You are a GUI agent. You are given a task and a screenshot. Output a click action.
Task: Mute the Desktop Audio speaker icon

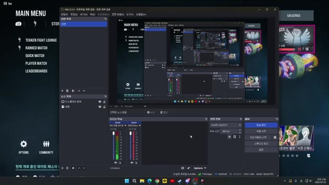[115, 163]
